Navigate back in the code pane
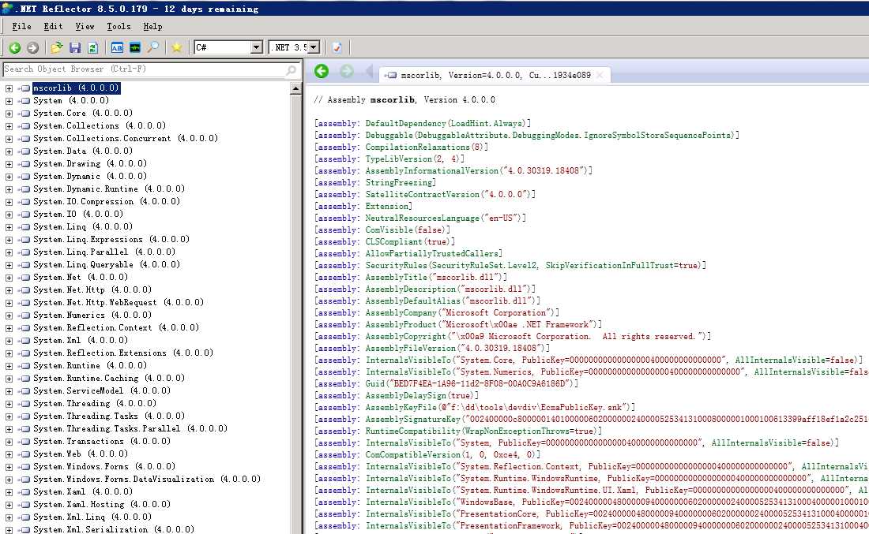 click(322, 71)
